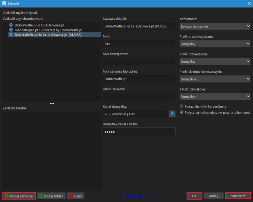The width and height of the screenshot is (253, 202).
Task: Click the server icon of first DobreWafle.pl bookmark
Action: (11, 25)
